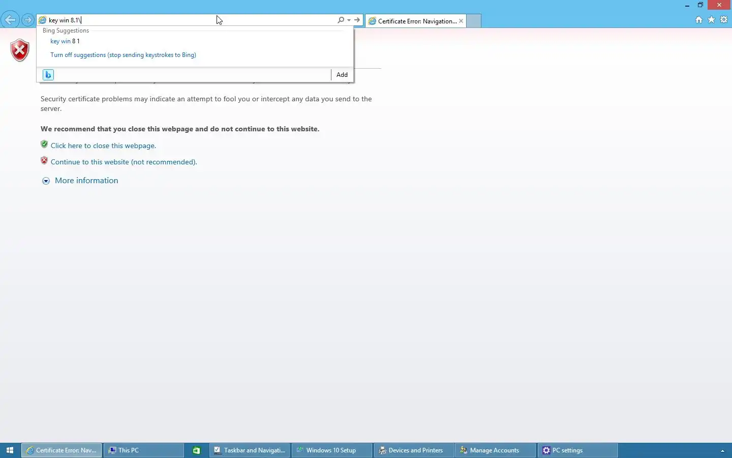Close the Certificate Error tab
Viewport: 732px width, 458px height.
click(x=461, y=21)
